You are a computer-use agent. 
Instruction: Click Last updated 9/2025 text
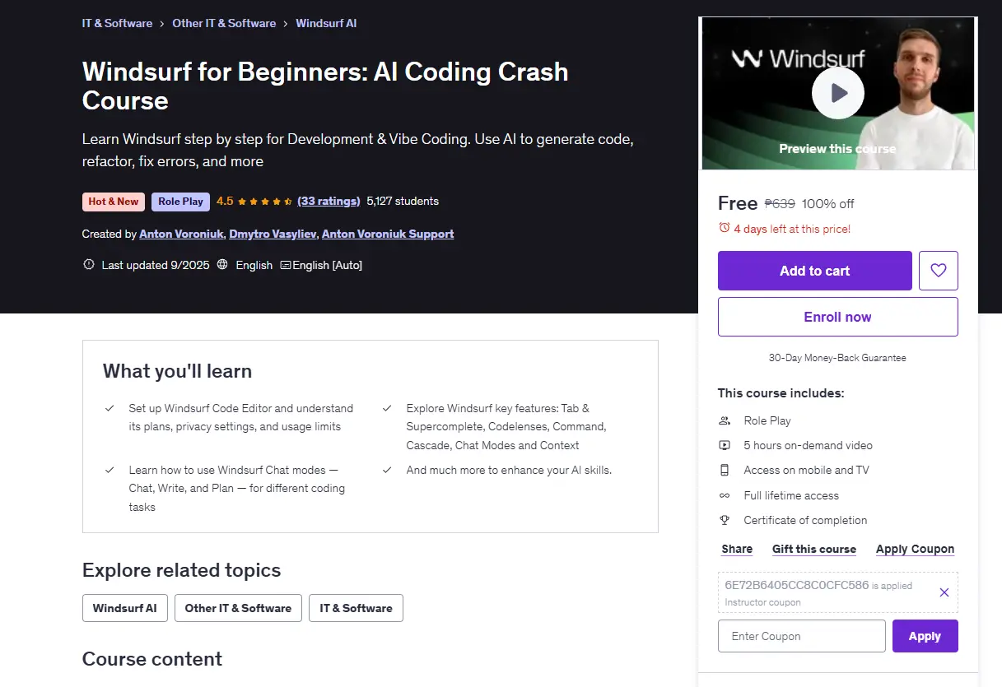[156, 265]
